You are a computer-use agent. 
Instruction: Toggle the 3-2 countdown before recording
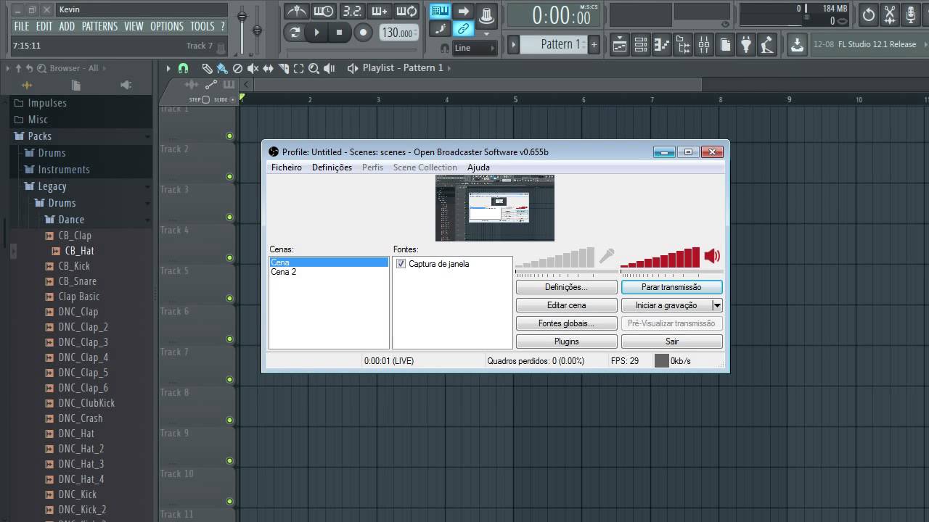(352, 11)
